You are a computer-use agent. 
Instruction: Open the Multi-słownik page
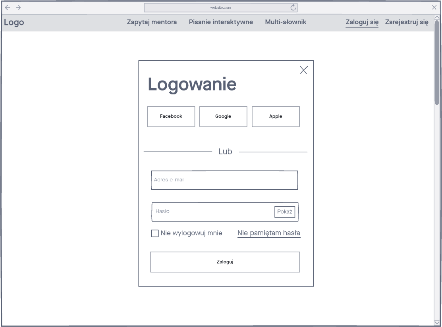tap(286, 22)
